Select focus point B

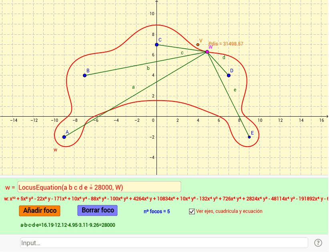85,75
